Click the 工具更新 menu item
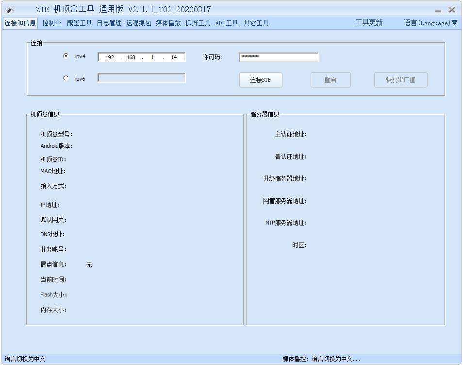Viewport: 463px width, 365px height. [x=369, y=23]
